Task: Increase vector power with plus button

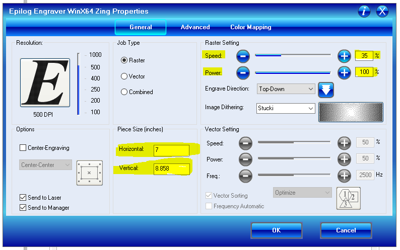Action: 344,159
